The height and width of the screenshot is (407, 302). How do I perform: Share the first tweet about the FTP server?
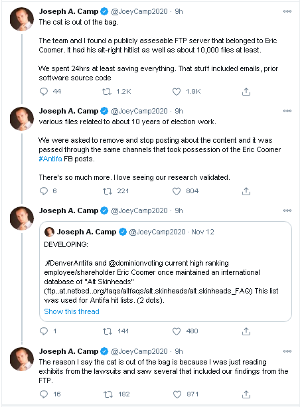(x=246, y=92)
